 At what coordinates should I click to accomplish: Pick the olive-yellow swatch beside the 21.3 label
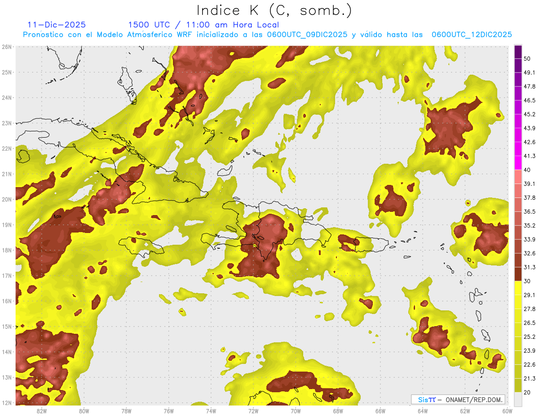518,385
